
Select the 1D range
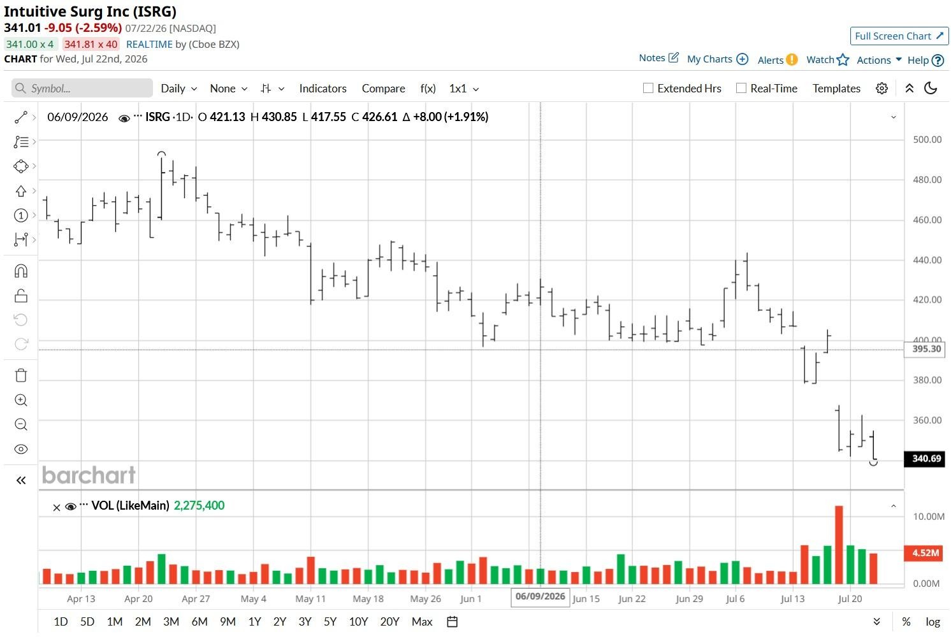(61, 622)
